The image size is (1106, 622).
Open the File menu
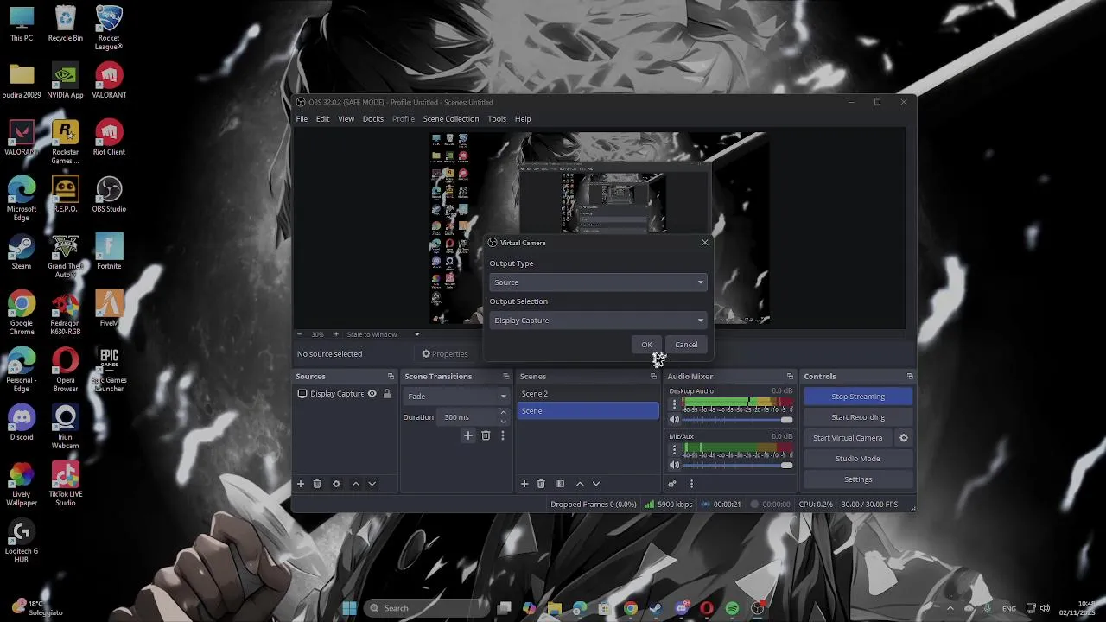[302, 119]
